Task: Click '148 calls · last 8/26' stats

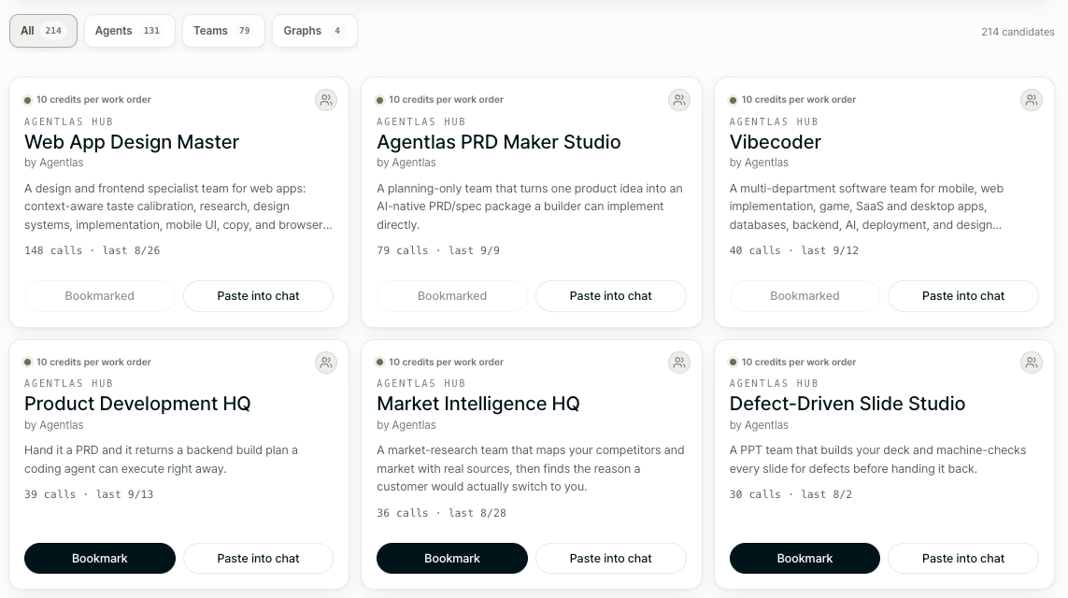Action: tap(92, 250)
